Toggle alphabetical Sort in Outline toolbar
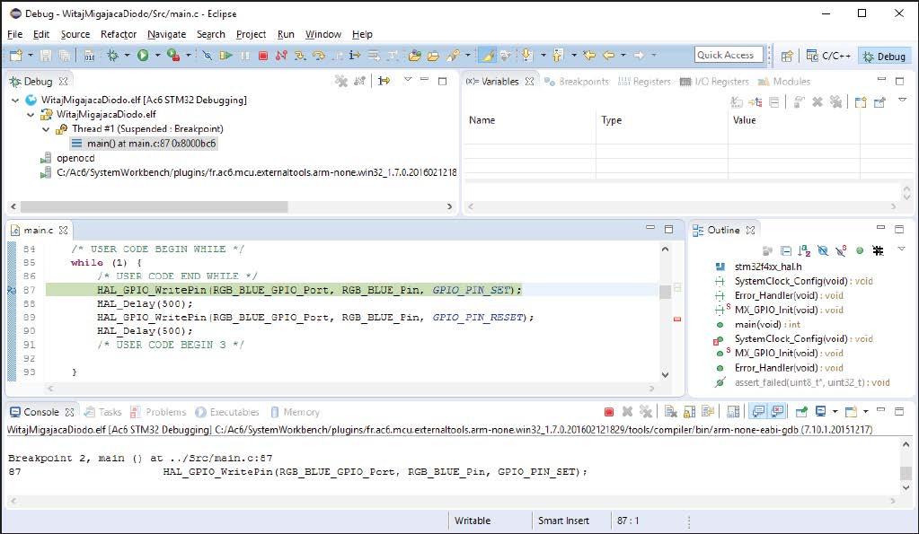919x534 pixels. [804, 250]
